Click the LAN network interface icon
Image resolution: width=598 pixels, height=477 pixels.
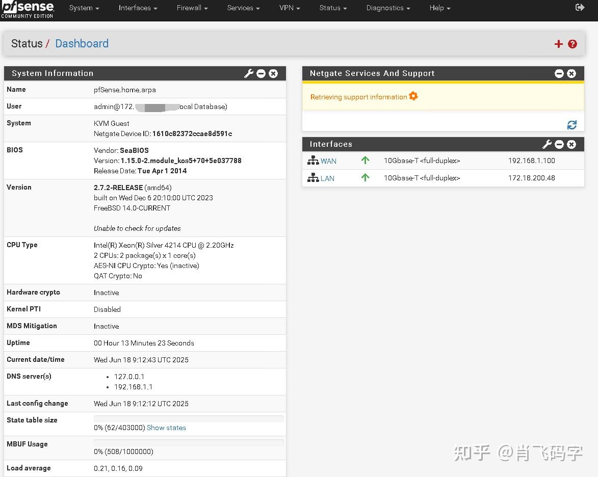coord(313,178)
